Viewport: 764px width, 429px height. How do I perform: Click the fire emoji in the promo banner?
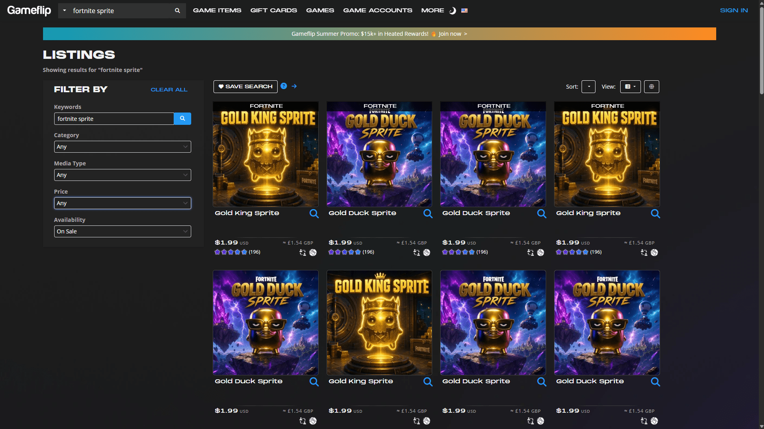click(x=433, y=34)
